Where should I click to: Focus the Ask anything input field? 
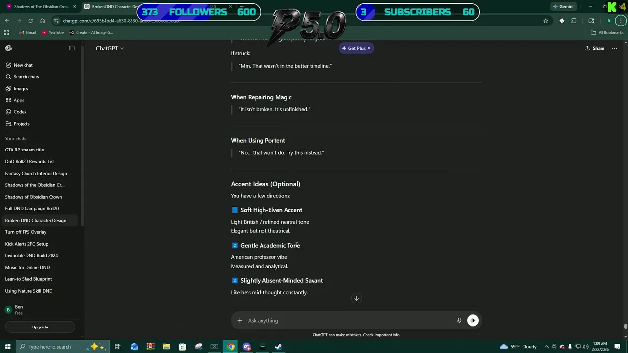350,320
